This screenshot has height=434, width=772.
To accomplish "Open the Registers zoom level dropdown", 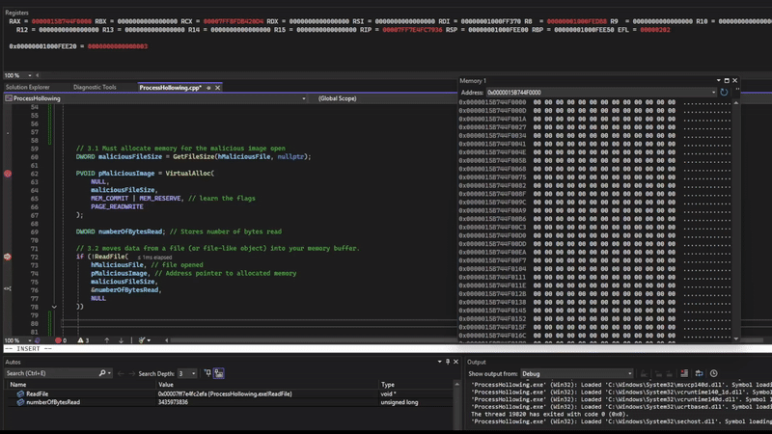I will pos(30,75).
